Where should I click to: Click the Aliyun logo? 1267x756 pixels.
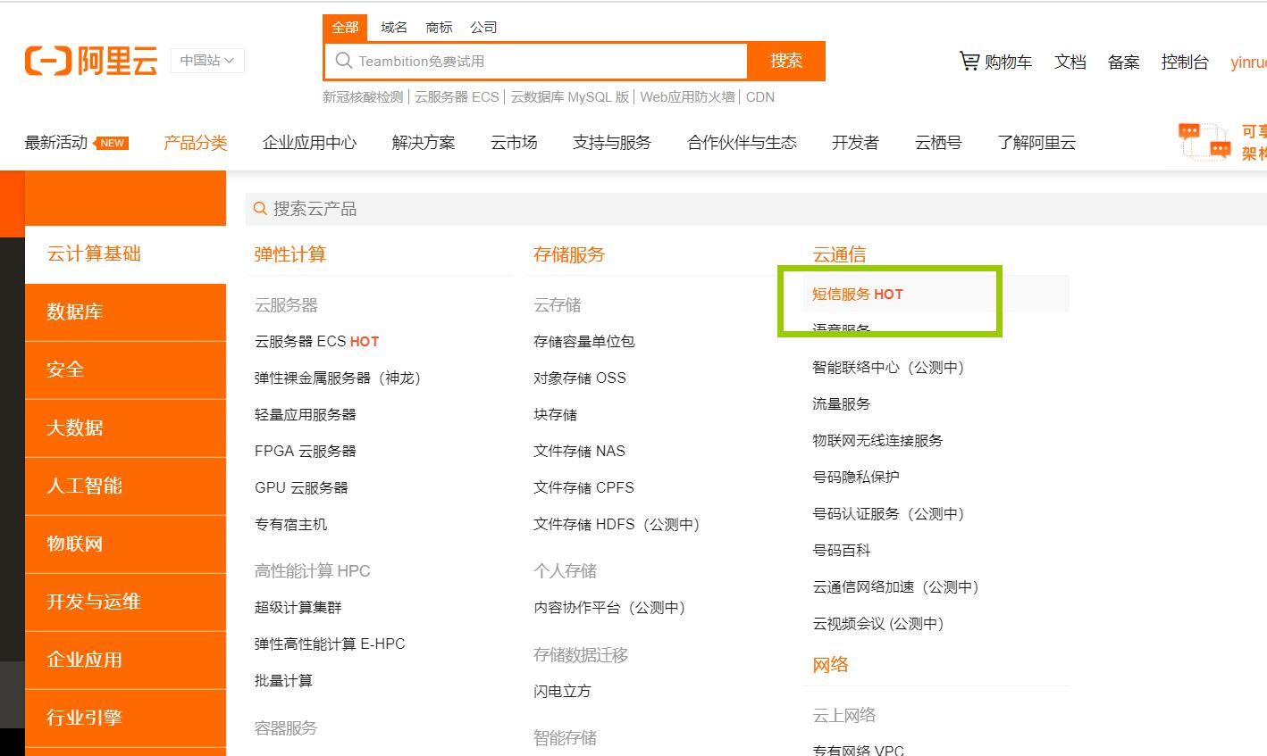[x=91, y=61]
